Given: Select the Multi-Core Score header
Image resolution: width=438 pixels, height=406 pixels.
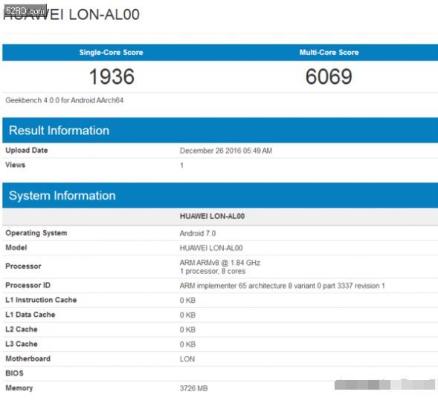Looking at the screenshot, I should 329,53.
